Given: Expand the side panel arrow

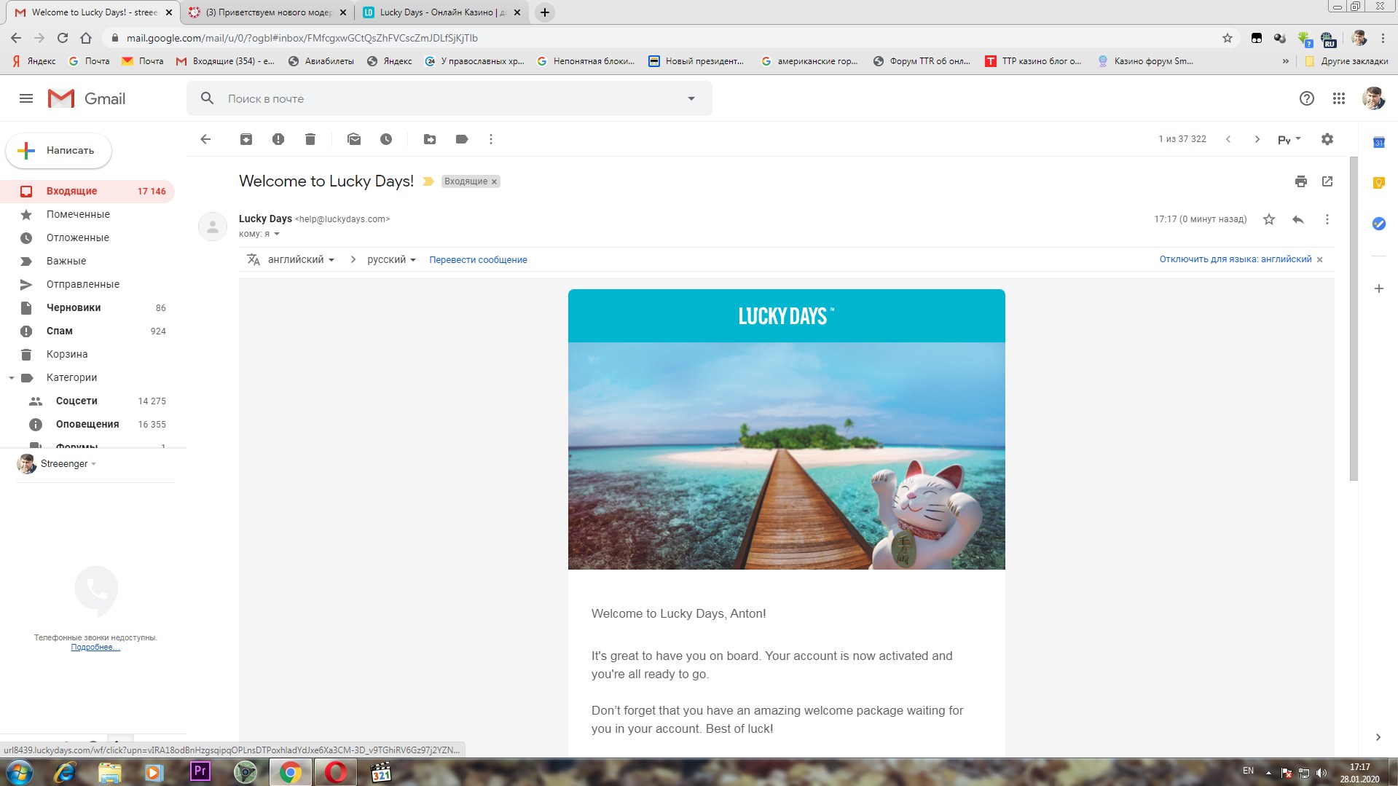Looking at the screenshot, I should pyautogui.click(x=1378, y=737).
